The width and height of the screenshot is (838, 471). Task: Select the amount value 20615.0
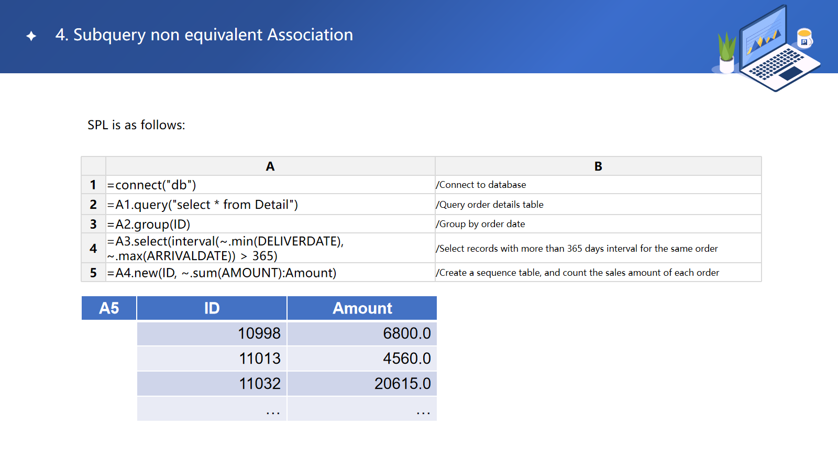coord(362,384)
